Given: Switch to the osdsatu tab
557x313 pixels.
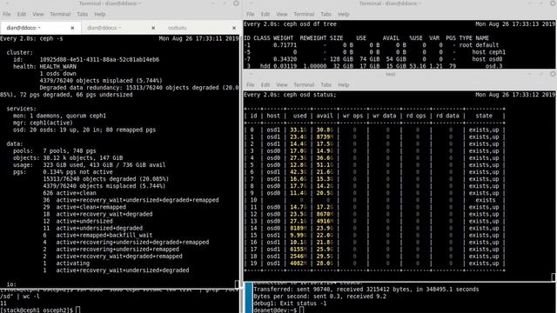Looking at the screenshot, I should pyautogui.click(x=178, y=28).
